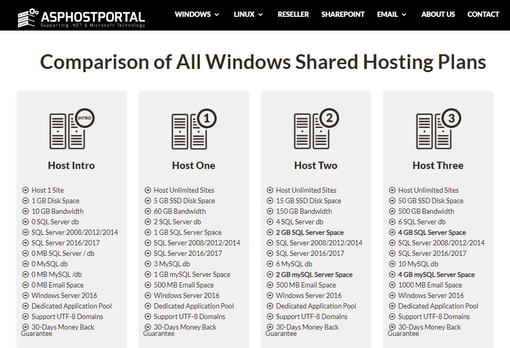The height and width of the screenshot is (348, 510).
Task: Go to the RESELLER page
Action: coord(293,14)
